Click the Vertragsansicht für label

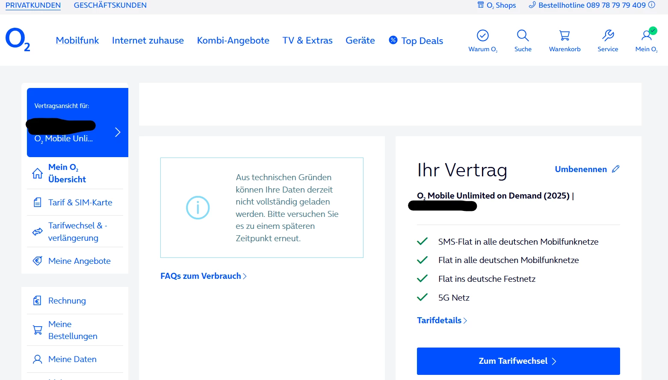coord(62,106)
